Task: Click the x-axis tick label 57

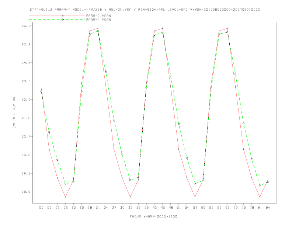Action: pyautogui.click(x=195, y=208)
